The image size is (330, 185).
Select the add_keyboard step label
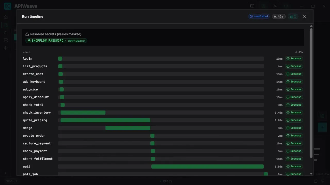click(34, 82)
